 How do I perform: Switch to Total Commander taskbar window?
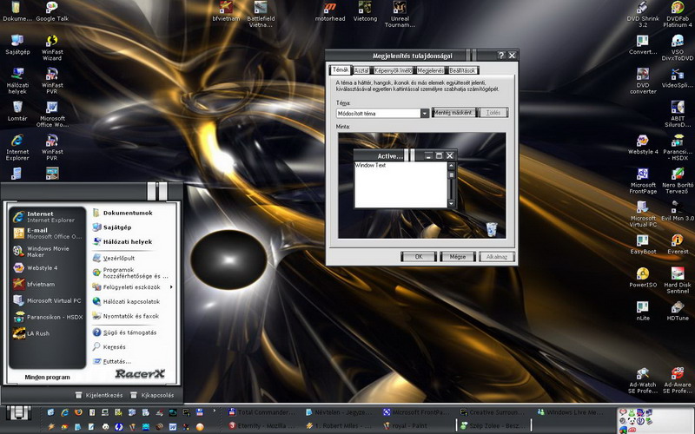tap(261, 412)
